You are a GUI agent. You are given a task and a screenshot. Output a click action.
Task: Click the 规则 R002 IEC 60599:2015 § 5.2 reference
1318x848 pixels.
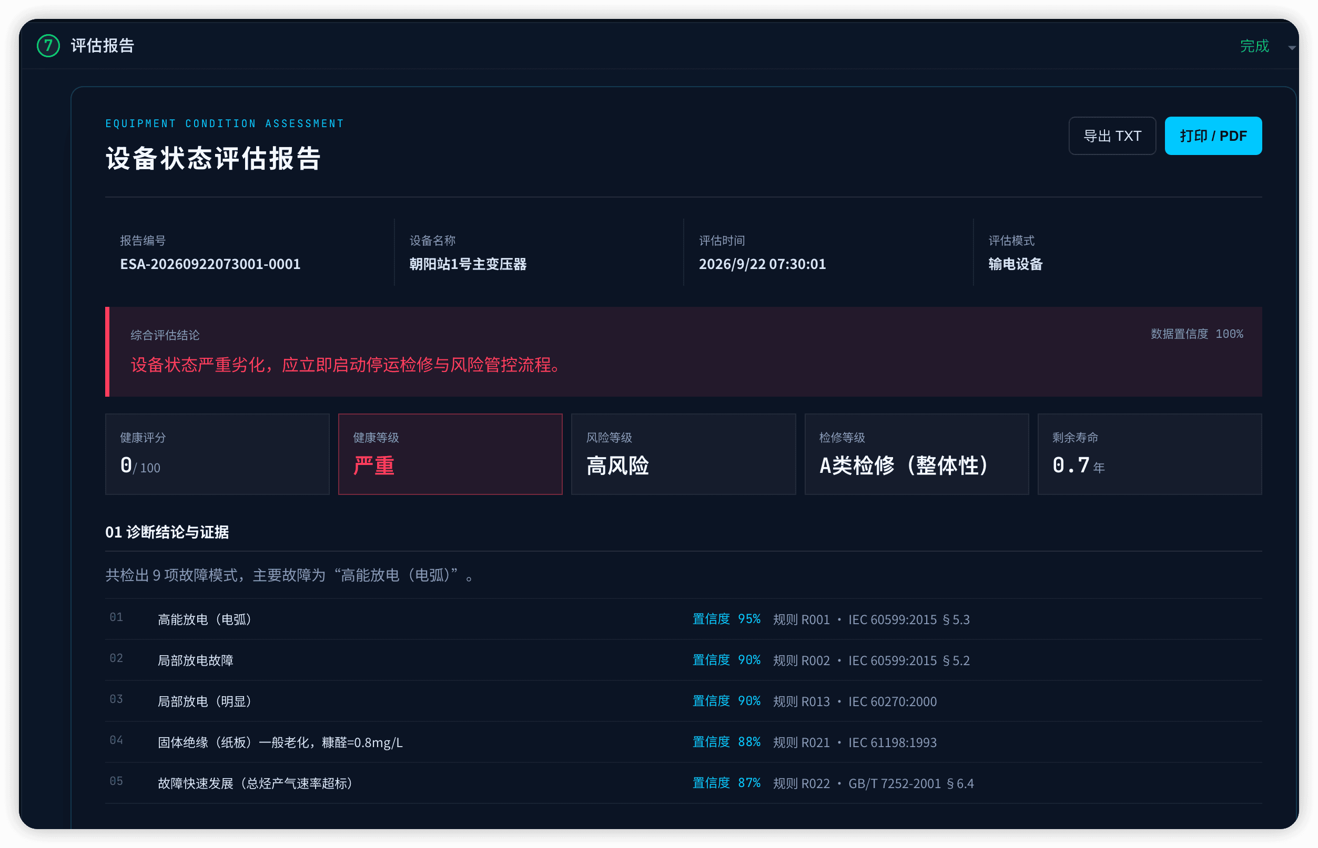tap(871, 660)
